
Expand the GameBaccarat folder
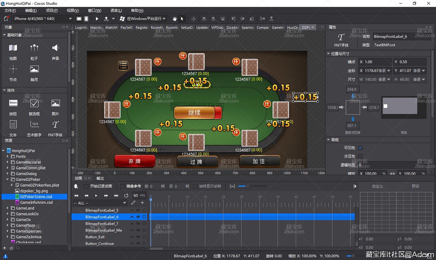(8, 162)
